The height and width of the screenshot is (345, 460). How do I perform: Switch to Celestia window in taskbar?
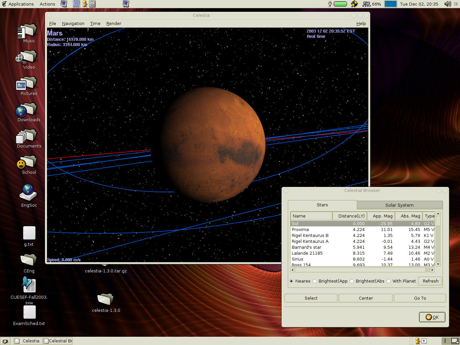[28, 341]
